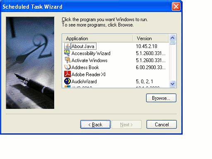The height and width of the screenshot is (159, 212).
Task: Click the scroll up arrow in list
Action: click(173, 38)
